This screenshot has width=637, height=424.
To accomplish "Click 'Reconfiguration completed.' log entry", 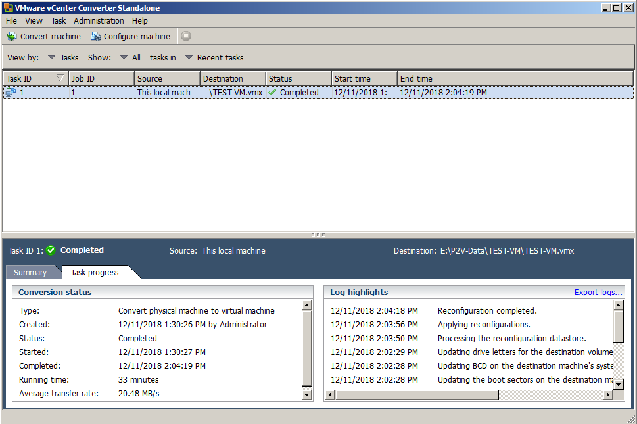I will 487,311.
